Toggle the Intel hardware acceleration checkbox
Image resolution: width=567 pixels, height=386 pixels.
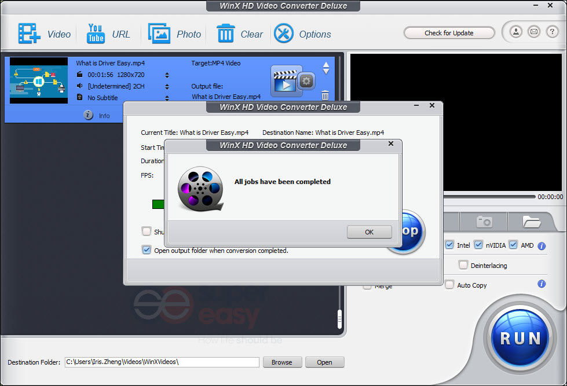tap(449, 245)
